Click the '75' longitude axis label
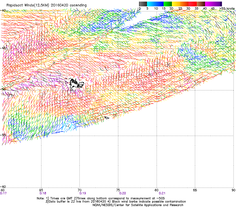Screen dimensions: 236x207 pyautogui.click(x=118, y=190)
